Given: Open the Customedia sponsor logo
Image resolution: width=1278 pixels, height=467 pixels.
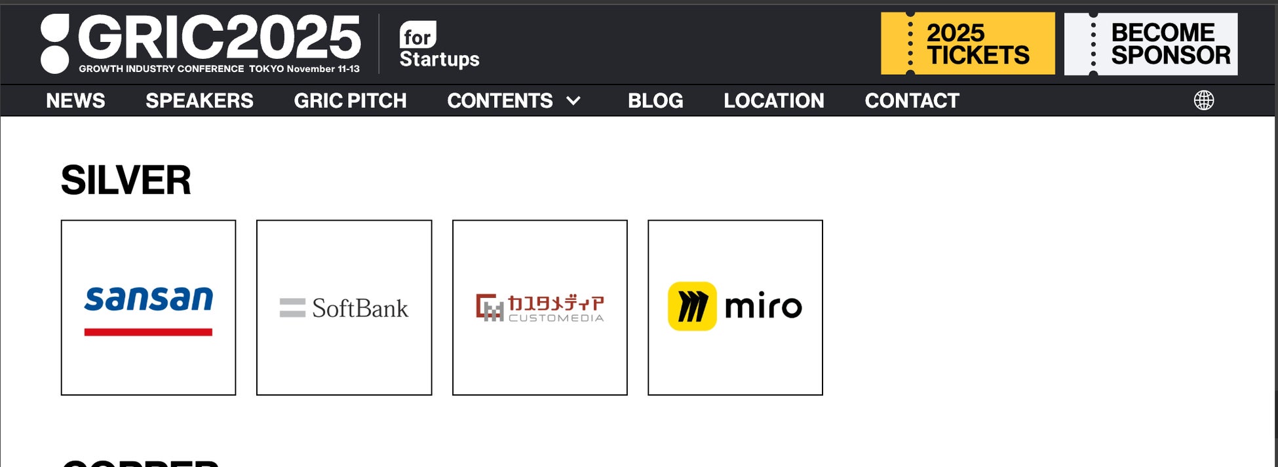Looking at the screenshot, I should (539, 307).
